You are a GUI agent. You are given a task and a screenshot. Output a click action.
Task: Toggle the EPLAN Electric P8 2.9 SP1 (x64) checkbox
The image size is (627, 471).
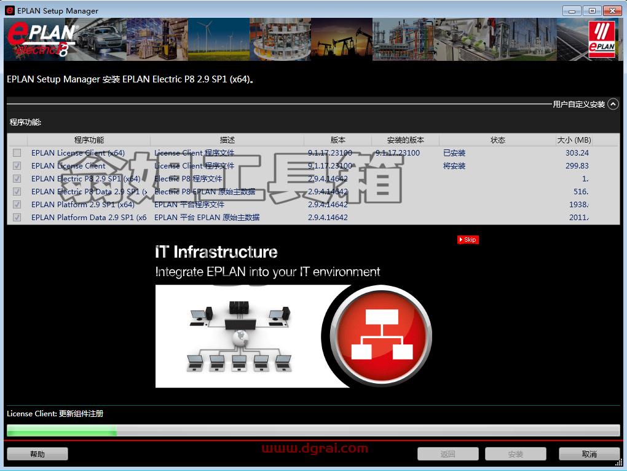pyautogui.click(x=17, y=178)
